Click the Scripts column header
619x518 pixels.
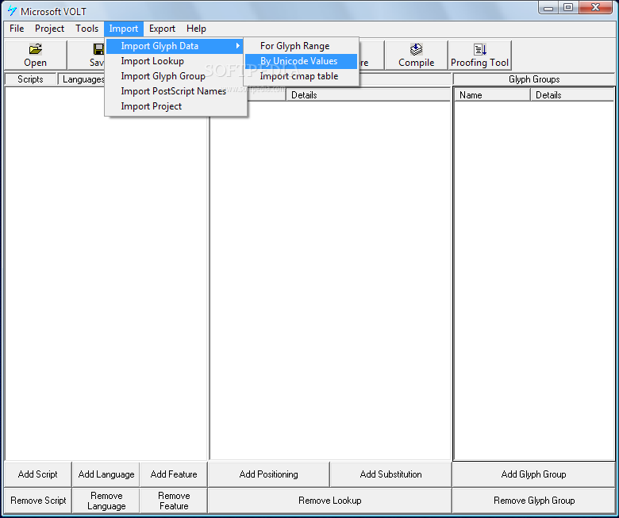coord(30,79)
